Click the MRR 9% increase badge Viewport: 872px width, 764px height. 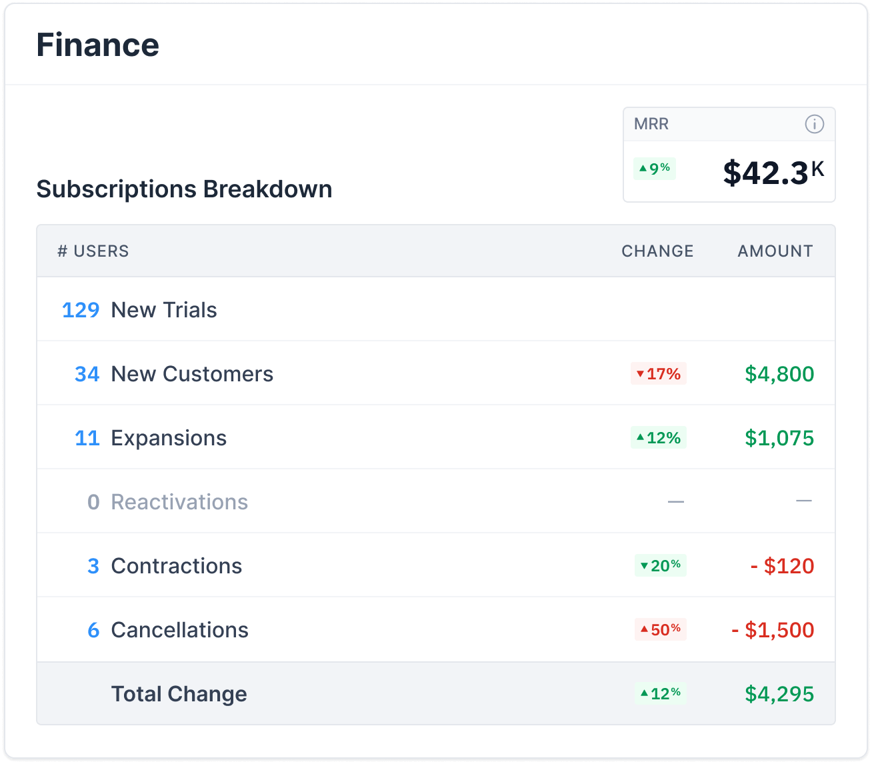655,169
